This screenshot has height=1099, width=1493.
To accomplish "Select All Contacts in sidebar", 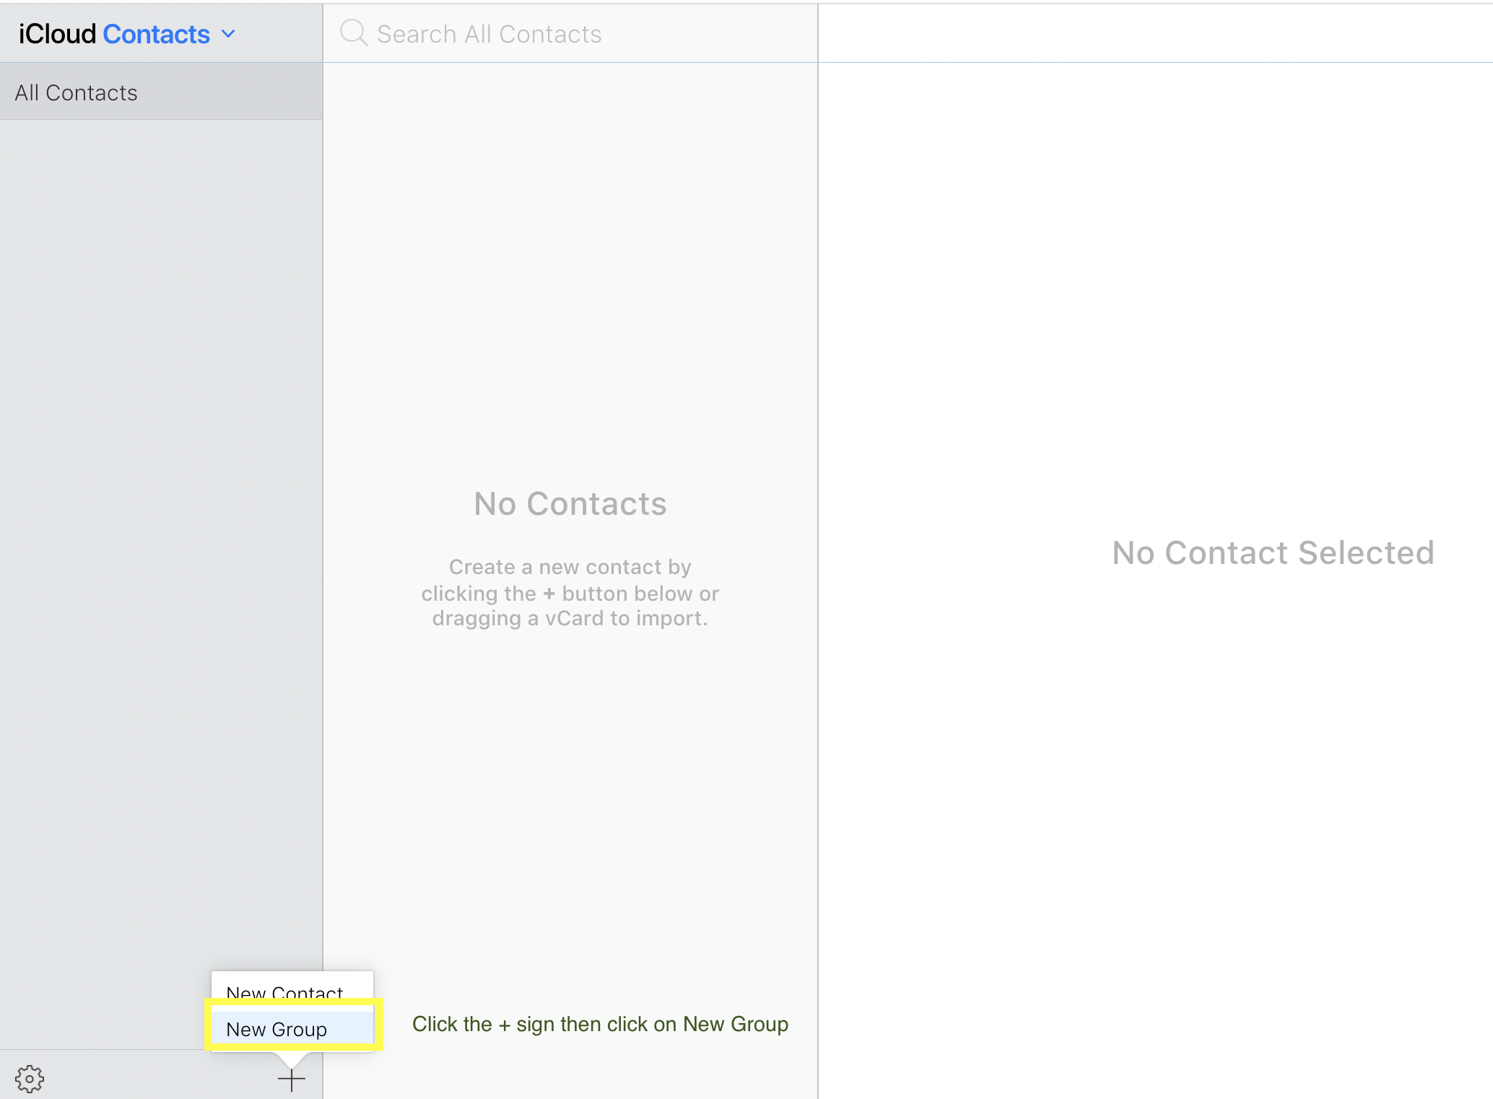I will click(161, 92).
